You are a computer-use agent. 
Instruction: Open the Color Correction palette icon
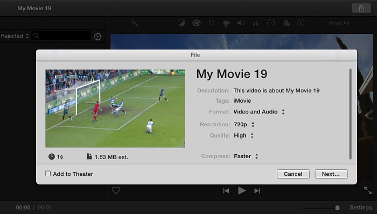pos(197,23)
